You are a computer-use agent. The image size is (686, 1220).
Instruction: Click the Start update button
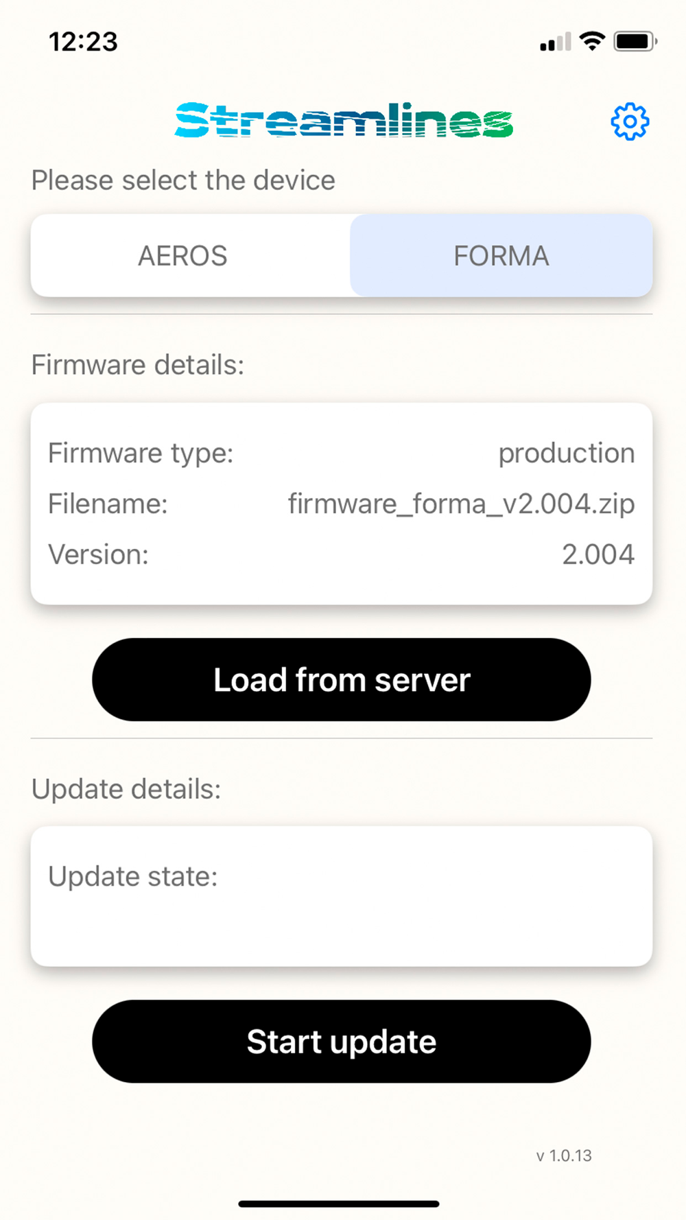click(x=342, y=1041)
